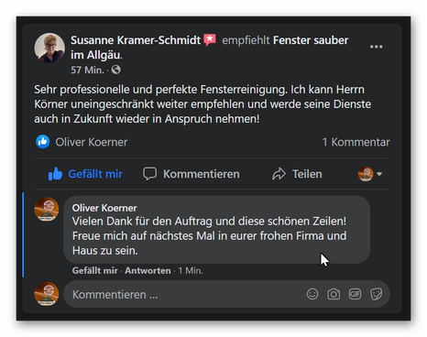Click the globe public visibility icon
Image resolution: width=427 pixels, height=337 pixels.
point(116,70)
